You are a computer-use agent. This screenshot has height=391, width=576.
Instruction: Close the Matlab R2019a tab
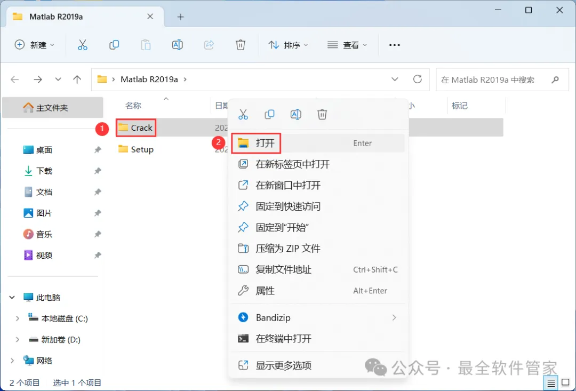pyautogui.click(x=150, y=17)
